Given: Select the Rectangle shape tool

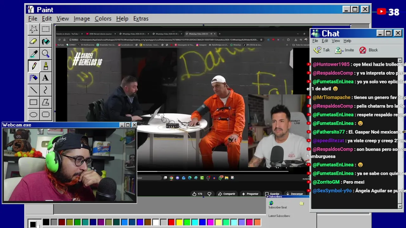Looking at the screenshot, I should tap(33, 102).
